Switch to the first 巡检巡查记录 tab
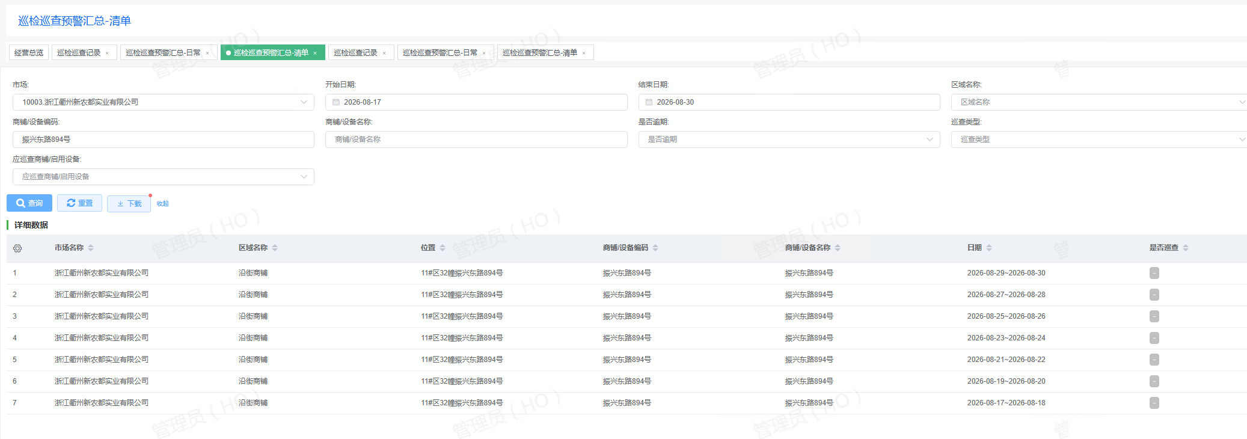 click(83, 53)
